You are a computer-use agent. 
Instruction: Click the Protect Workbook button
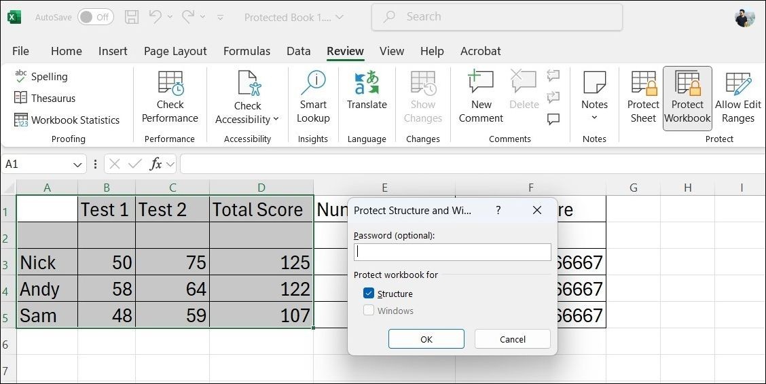687,99
